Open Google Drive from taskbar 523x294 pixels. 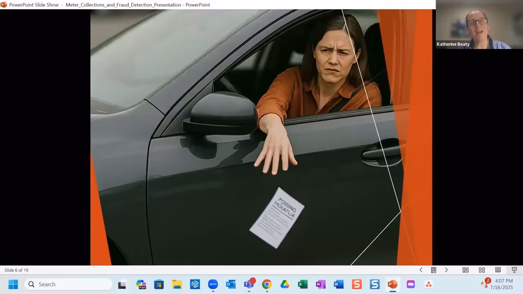[285, 284]
